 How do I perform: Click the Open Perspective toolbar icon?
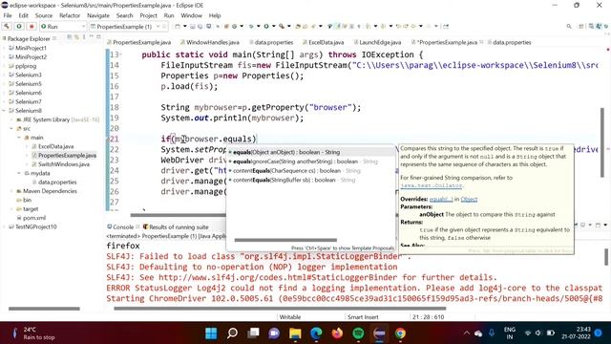(581, 26)
